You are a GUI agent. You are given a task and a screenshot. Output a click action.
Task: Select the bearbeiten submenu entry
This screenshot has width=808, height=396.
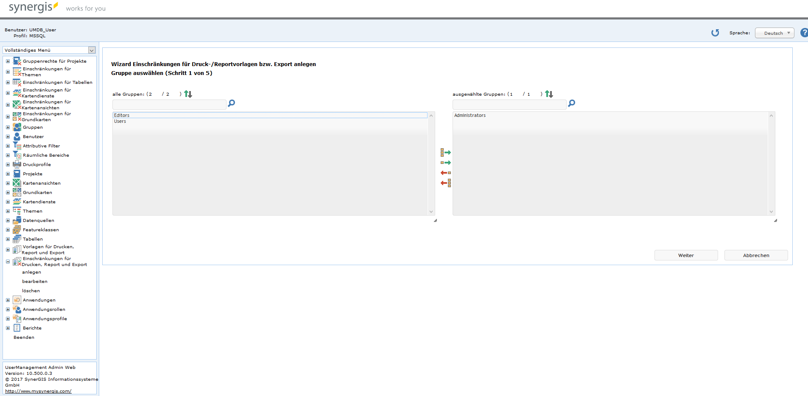coord(35,282)
